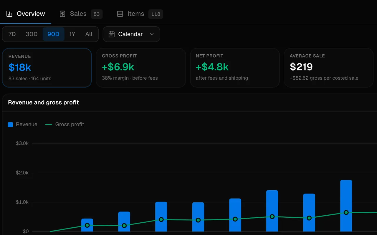Click the Revenue summary card
Screen dimensions: 377x235
pyautogui.click(x=47, y=68)
